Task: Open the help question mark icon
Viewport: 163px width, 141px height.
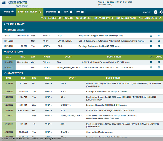Action: pos(155,12)
